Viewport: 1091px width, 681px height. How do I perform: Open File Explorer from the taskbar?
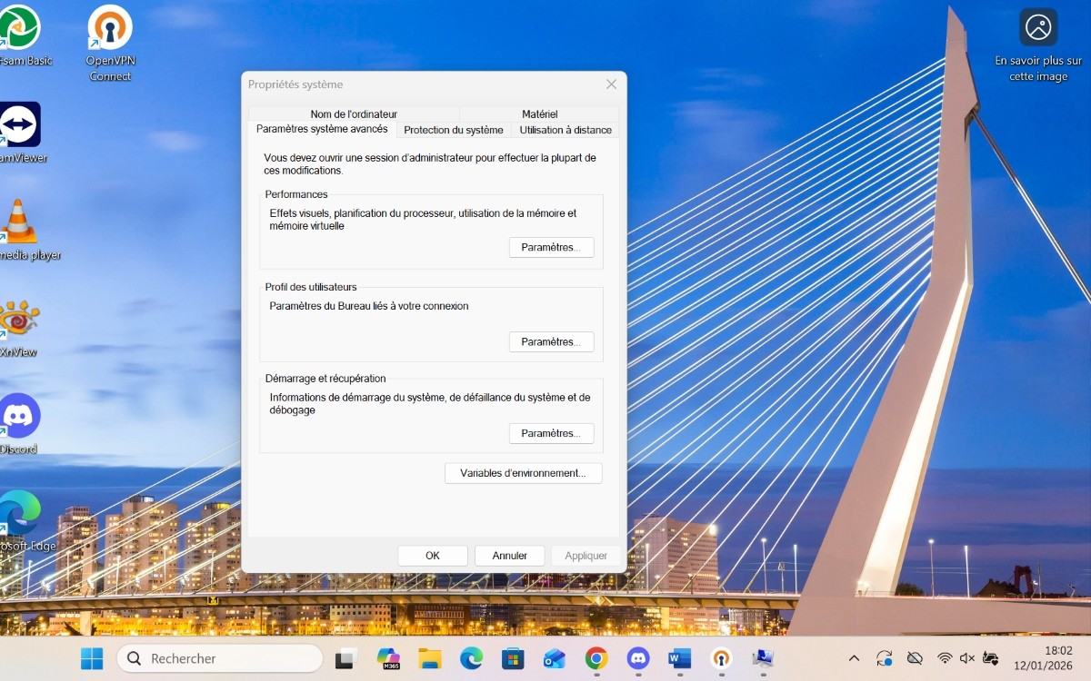[430, 658]
